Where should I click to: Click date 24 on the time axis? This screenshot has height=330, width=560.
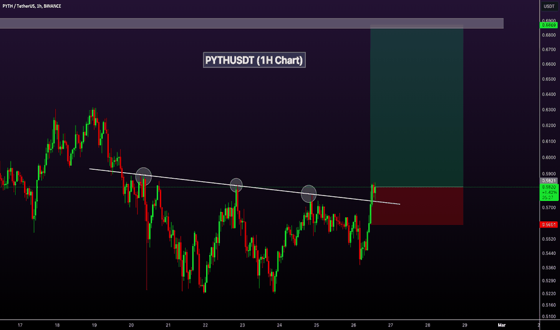pos(279,325)
